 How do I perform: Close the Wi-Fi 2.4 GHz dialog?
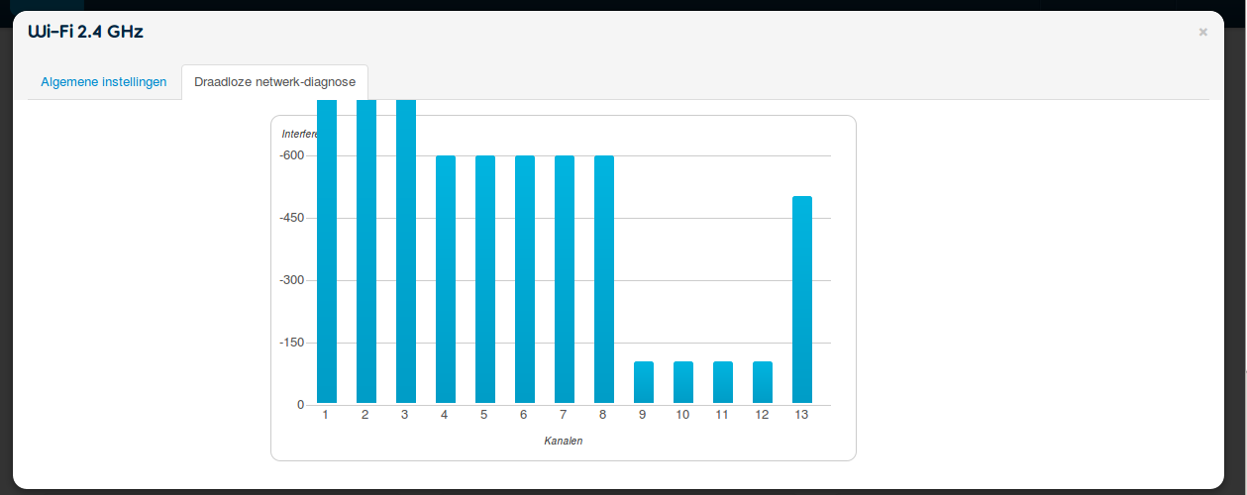[1202, 32]
